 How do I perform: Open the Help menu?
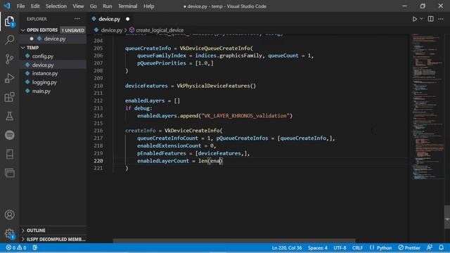[x=148, y=6]
